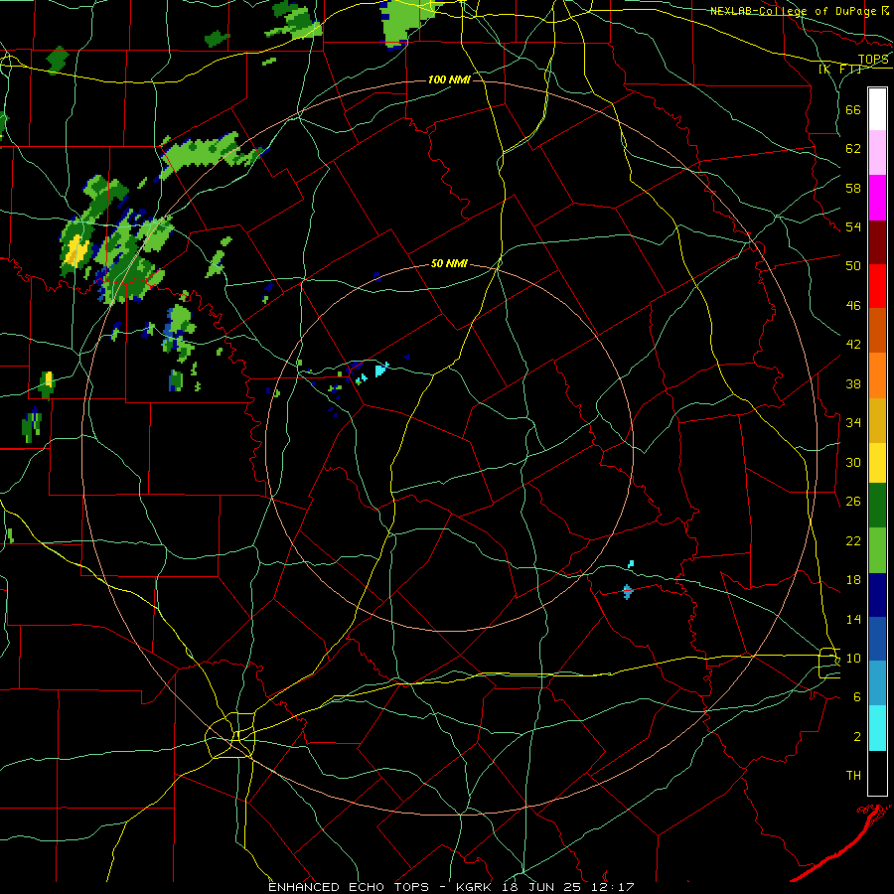Click the orange legend swatch near 38

pyautogui.click(x=877, y=375)
